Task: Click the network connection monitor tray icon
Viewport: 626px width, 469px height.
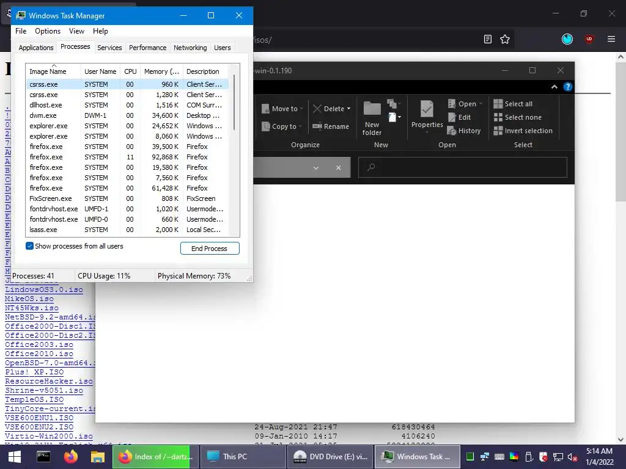Action: [x=558, y=457]
